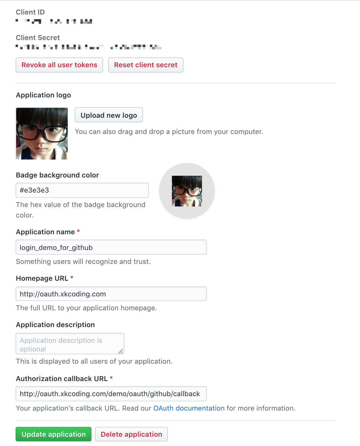This screenshot has height=446, width=360.
Task: Click the "Badge background color" label
Action: tap(57, 175)
